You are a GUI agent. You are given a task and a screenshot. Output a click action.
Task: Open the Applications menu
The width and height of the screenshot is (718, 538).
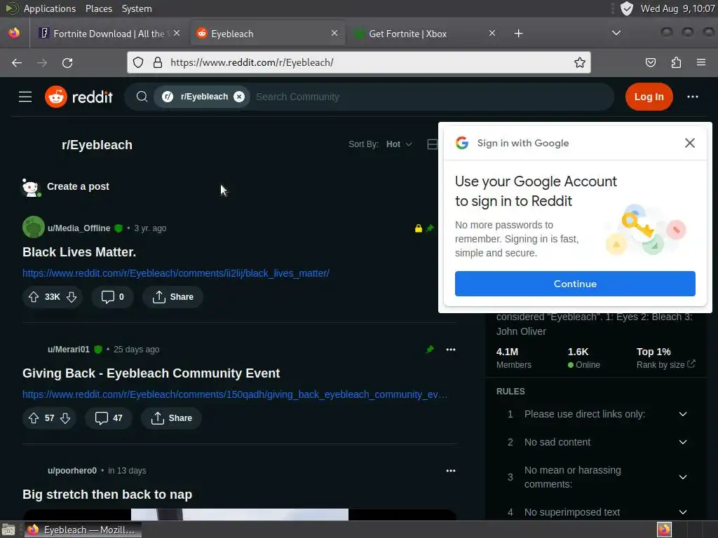[x=50, y=8]
